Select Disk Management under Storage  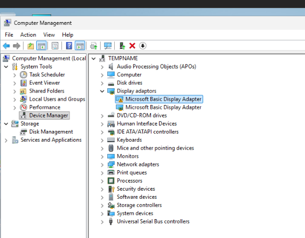coord(51,132)
